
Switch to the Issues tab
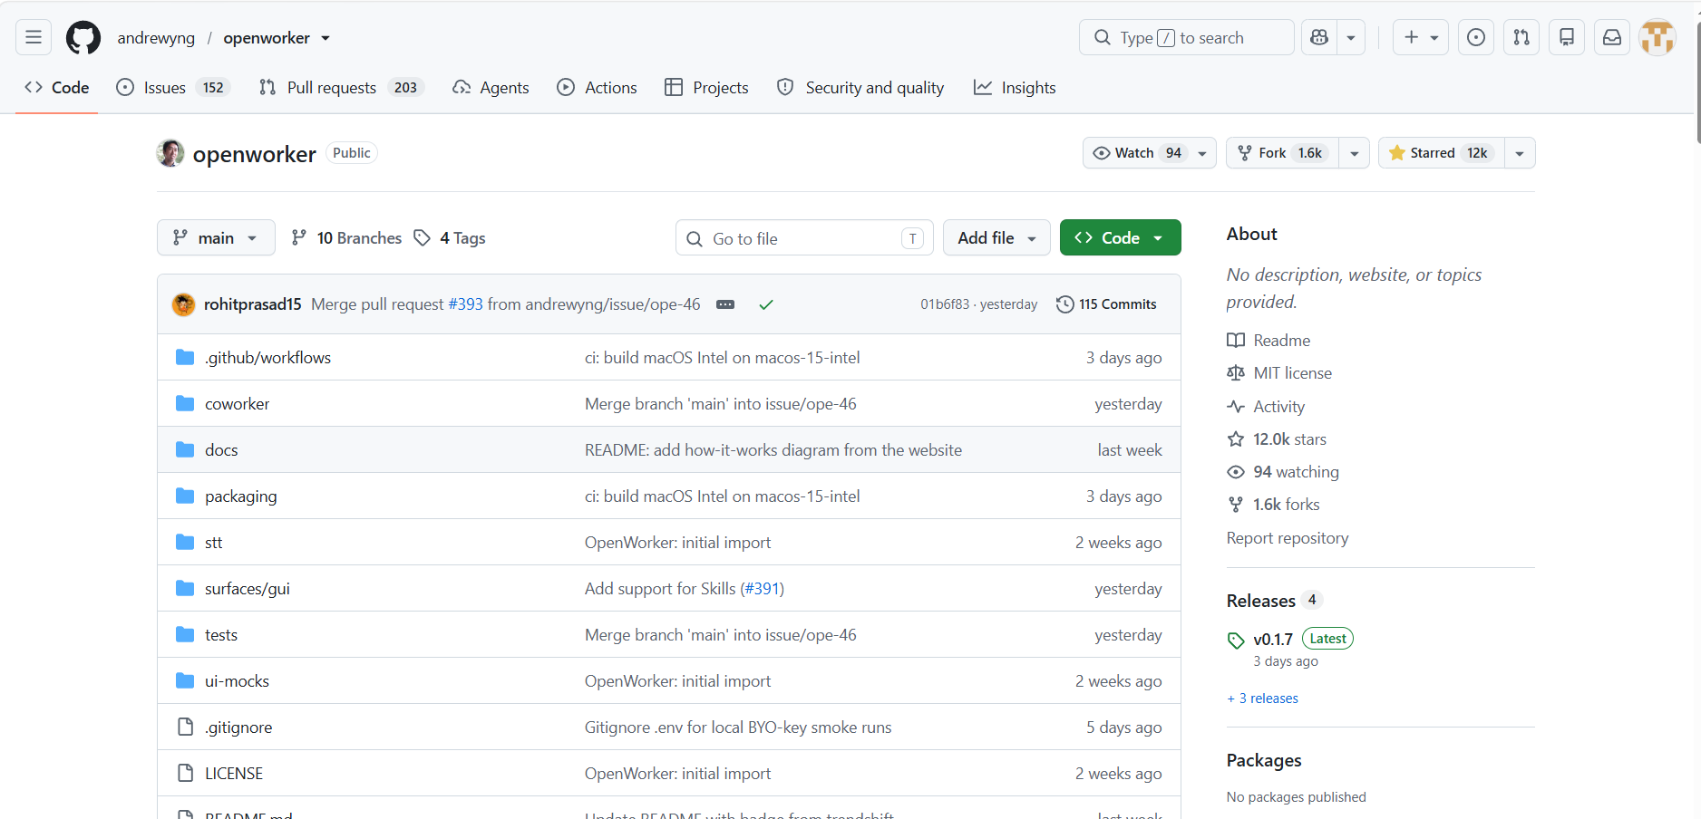174,88
